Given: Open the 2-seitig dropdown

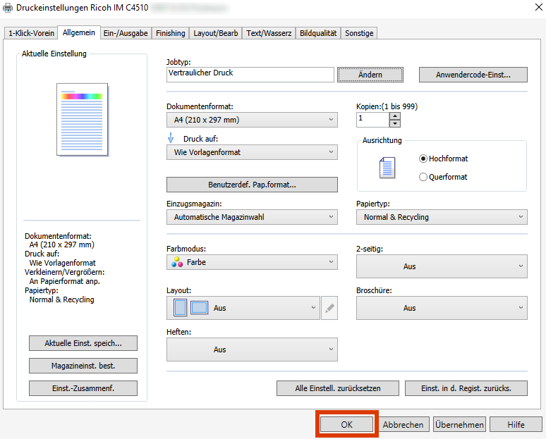Looking at the screenshot, I should (x=442, y=266).
